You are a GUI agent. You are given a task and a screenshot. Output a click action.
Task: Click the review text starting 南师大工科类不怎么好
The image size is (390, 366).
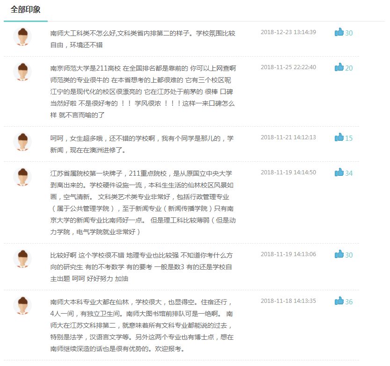click(x=143, y=39)
